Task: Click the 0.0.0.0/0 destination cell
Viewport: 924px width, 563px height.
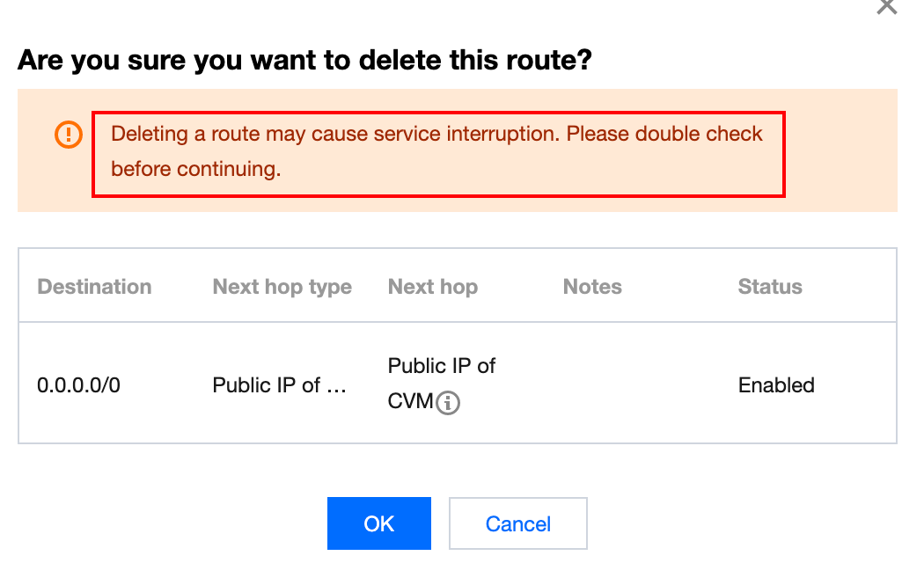Action: click(78, 385)
